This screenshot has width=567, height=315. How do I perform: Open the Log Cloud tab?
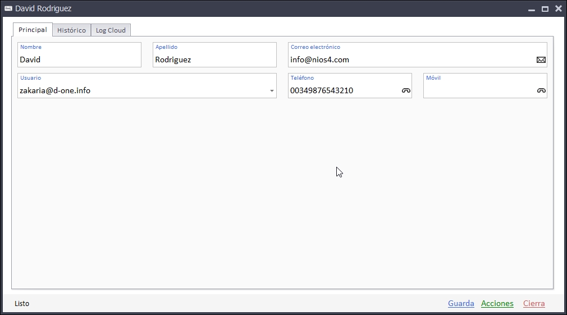tap(111, 30)
